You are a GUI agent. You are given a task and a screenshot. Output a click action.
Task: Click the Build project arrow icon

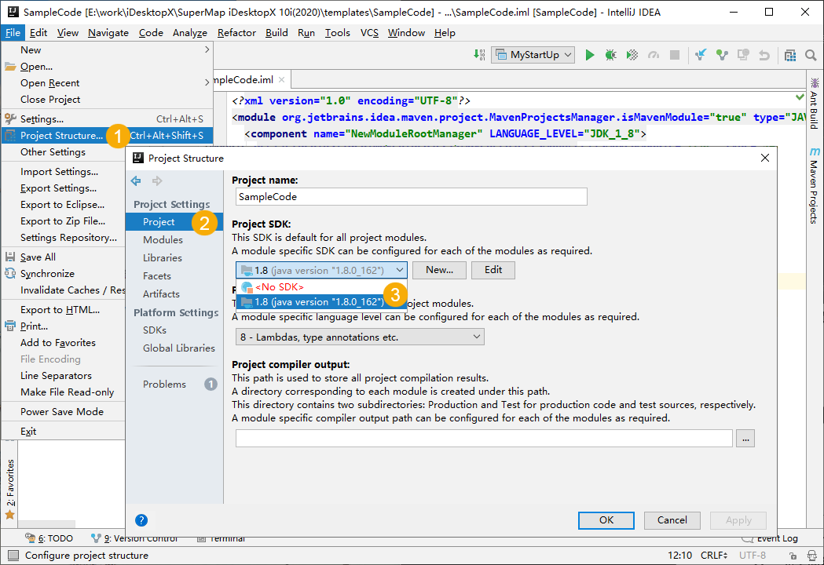480,55
